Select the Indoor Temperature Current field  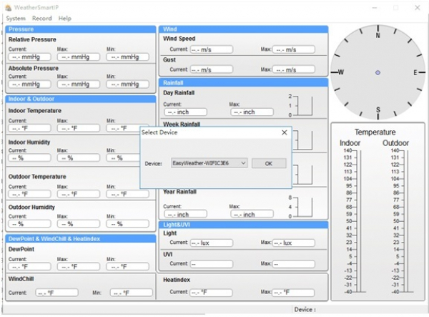tap(29, 128)
